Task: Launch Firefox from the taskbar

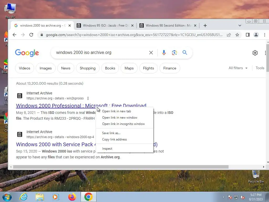Action: click(x=72, y=197)
